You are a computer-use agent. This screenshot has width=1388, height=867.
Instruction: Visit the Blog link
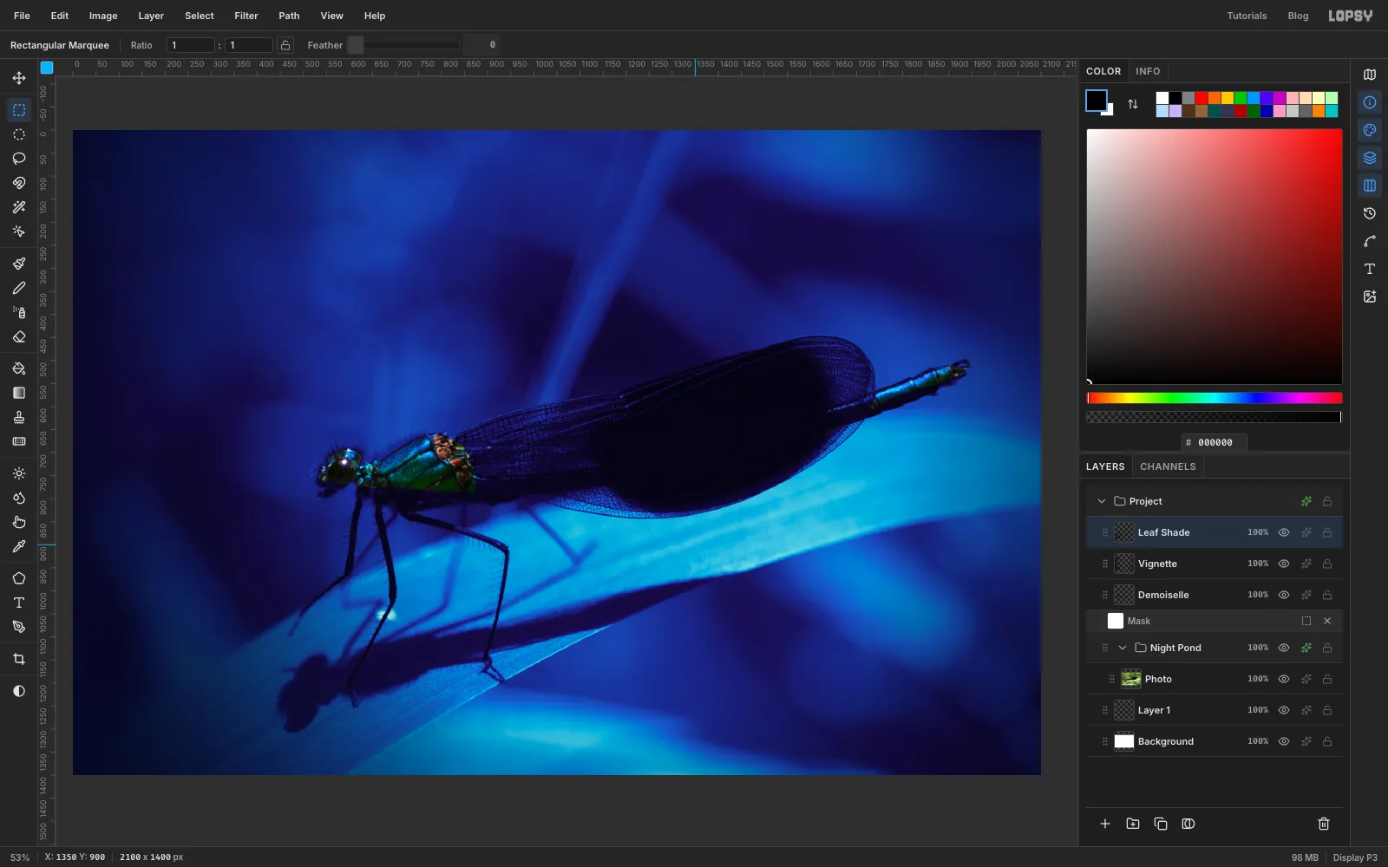[1298, 16]
